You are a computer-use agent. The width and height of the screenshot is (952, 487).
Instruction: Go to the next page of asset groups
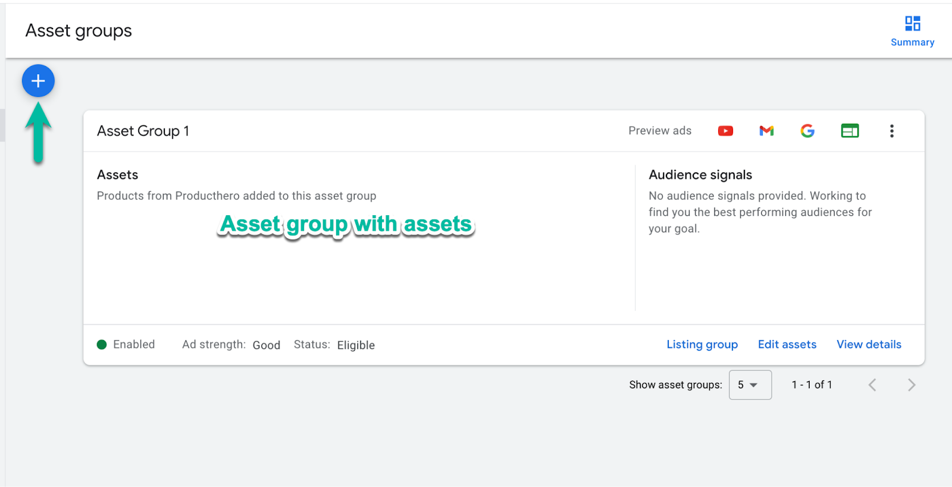(x=911, y=385)
